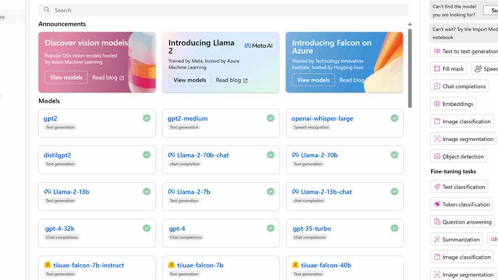Open the Llama-2-70b-chat model link
The width and height of the screenshot is (498, 280).
pos(203,155)
